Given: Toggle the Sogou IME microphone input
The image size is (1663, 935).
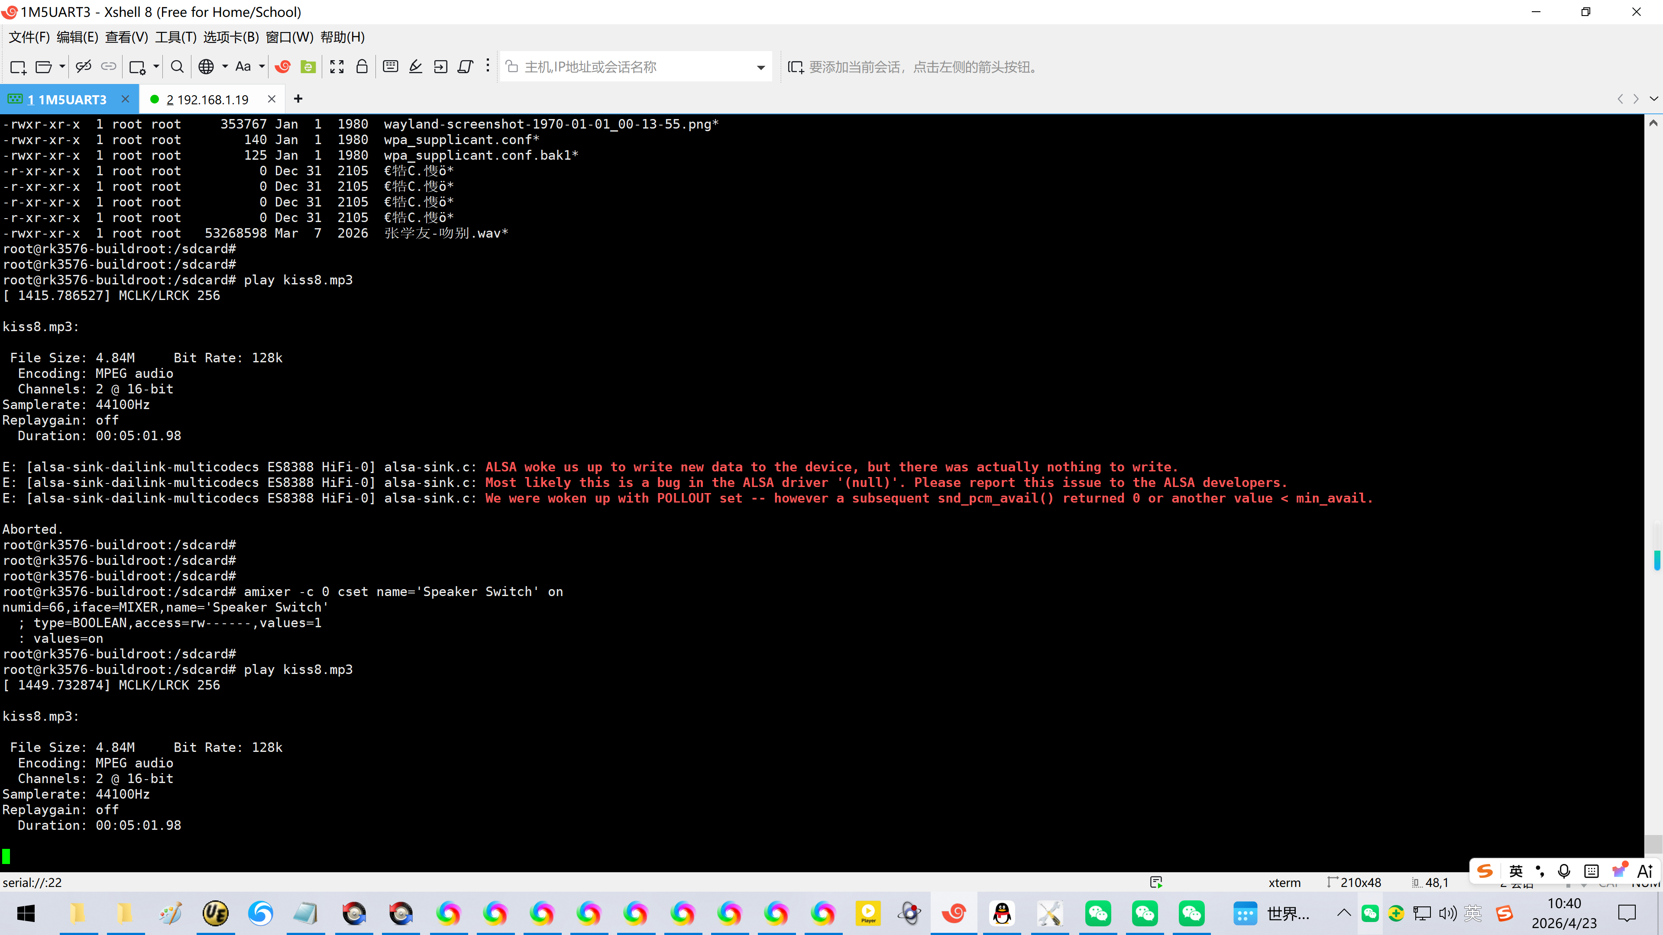Looking at the screenshot, I should (1563, 871).
